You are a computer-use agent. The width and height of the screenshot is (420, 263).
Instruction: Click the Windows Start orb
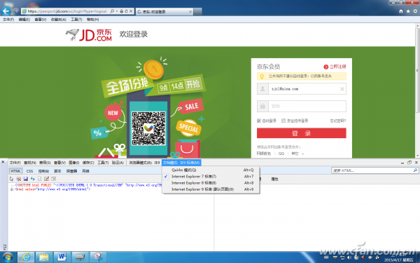tap(7, 257)
